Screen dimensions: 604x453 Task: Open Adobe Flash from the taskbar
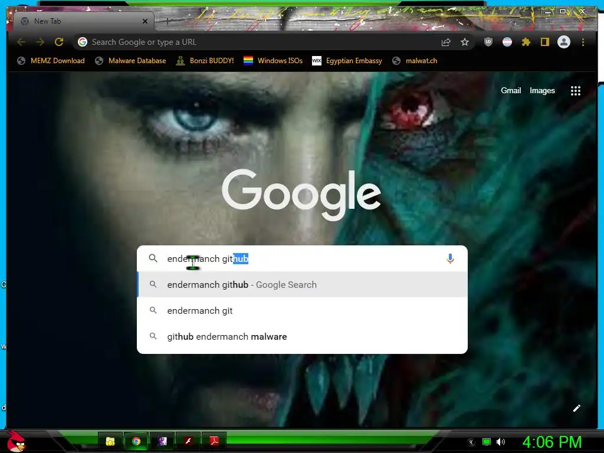tap(188, 441)
